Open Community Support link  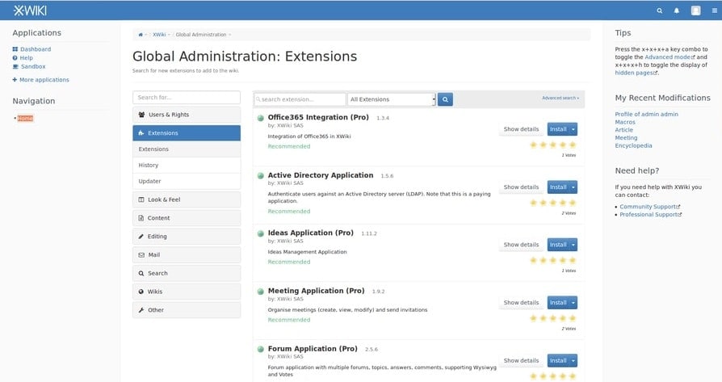click(x=649, y=207)
